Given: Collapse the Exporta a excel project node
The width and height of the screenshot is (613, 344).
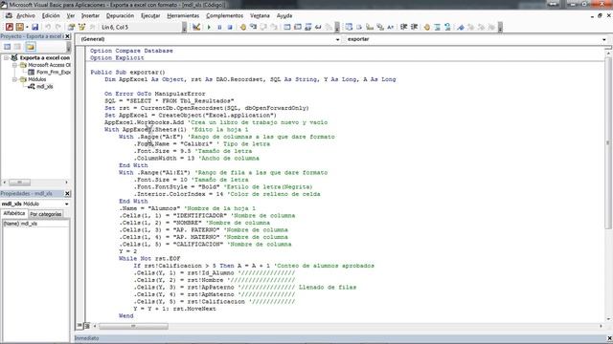Looking at the screenshot, I should pyautogui.click(x=6, y=57).
